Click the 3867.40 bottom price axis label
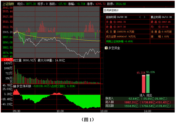Viewport: 176px width, 126px height. pyautogui.click(x=8, y=56)
